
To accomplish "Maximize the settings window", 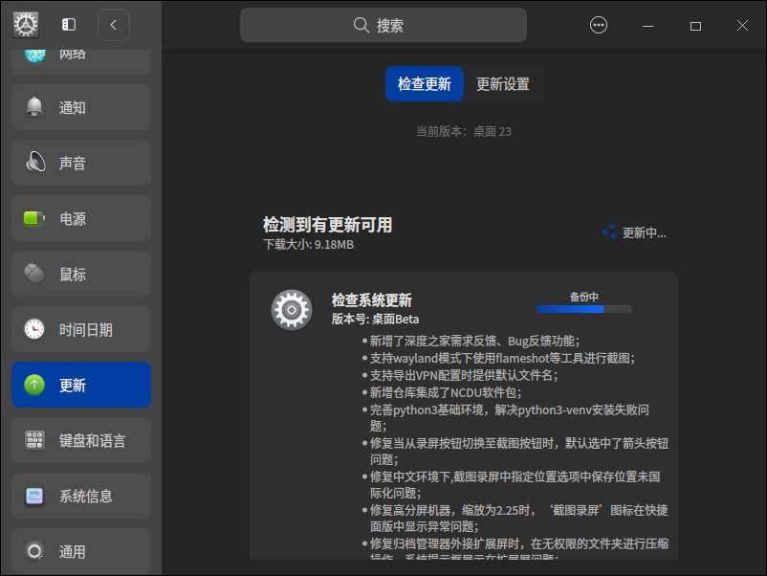I will 695,26.
